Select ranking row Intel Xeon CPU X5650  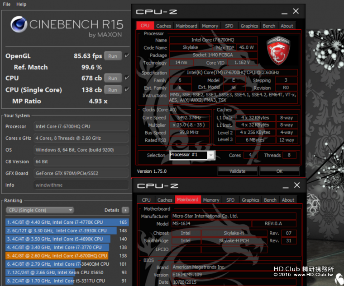click(67, 272)
